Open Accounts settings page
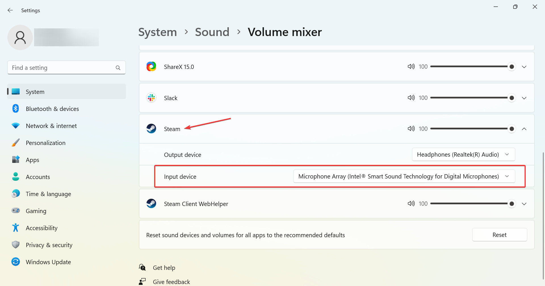This screenshot has height=286, width=545. click(66, 177)
